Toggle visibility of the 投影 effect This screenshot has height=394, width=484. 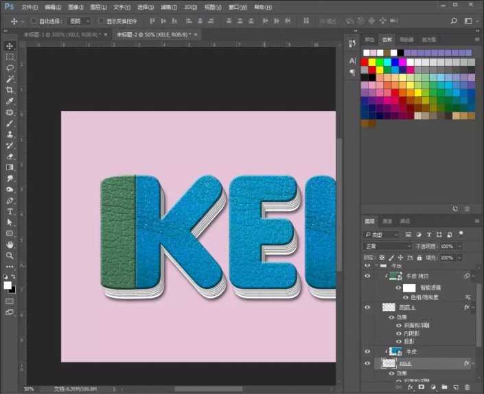pos(398,340)
